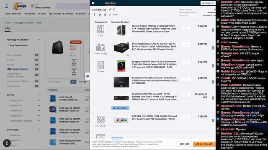The image size is (268, 150).
Task: Expand the Intel Core i9 series arrow
Action: tap(39, 100)
